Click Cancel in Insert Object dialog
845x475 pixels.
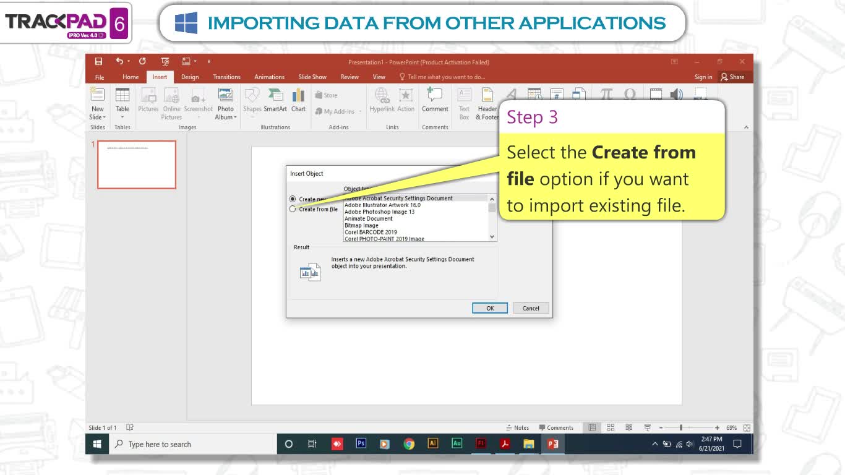click(531, 308)
